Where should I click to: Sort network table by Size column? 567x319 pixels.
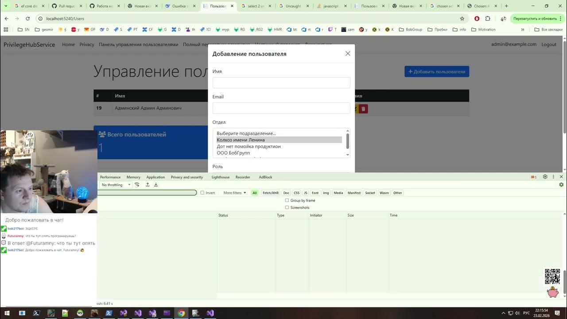click(367, 215)
